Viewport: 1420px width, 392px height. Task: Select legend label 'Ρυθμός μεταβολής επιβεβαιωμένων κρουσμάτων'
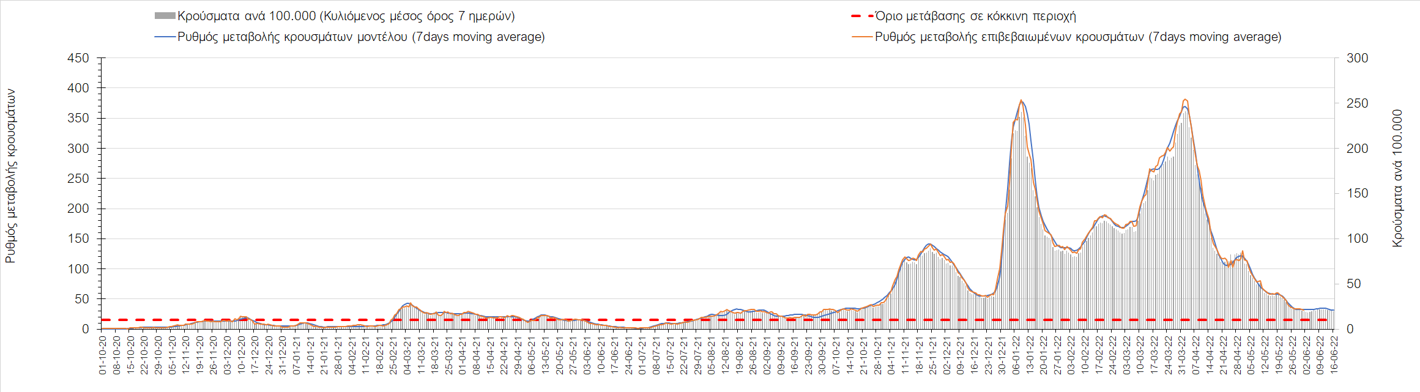(1077, 37)
